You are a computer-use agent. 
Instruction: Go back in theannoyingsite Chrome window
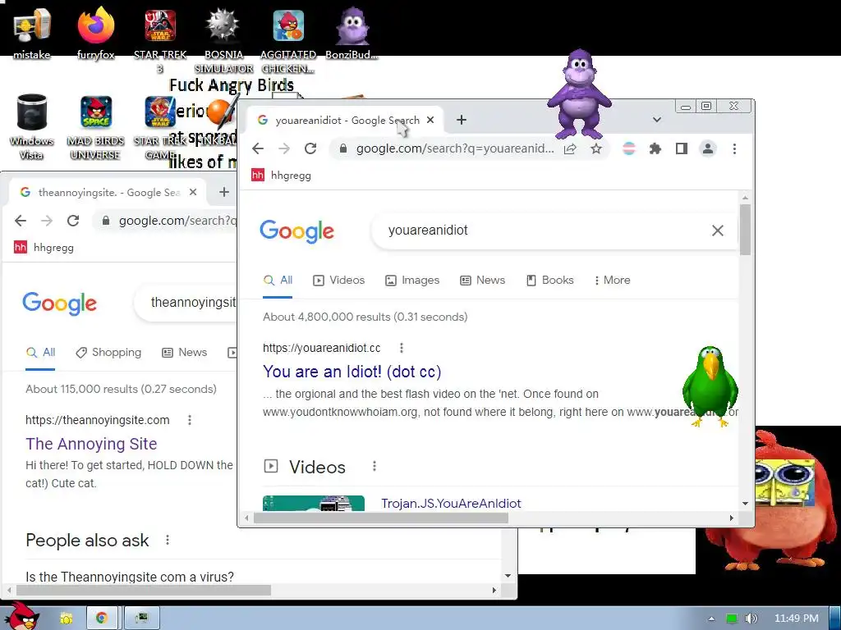pyautogui.click(x=21, y=221)
